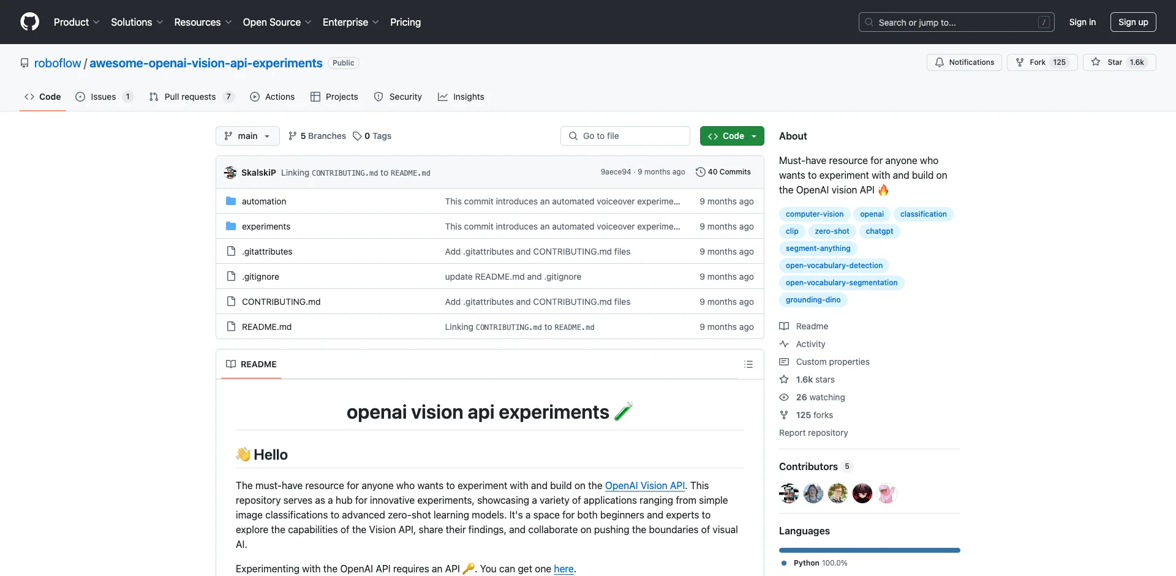Screen dimensions: 1176x576
Task: Open first contributor avatar
Action: pyautogui.click(x=789, y=493)
